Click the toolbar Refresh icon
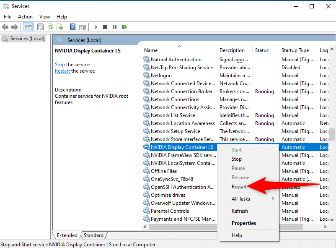 point(50,27)
